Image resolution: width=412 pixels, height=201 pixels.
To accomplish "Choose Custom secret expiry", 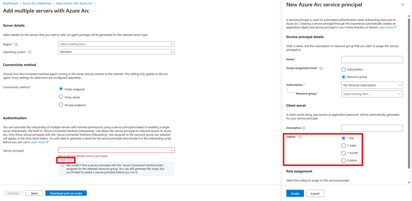I will tap(343, 160).
